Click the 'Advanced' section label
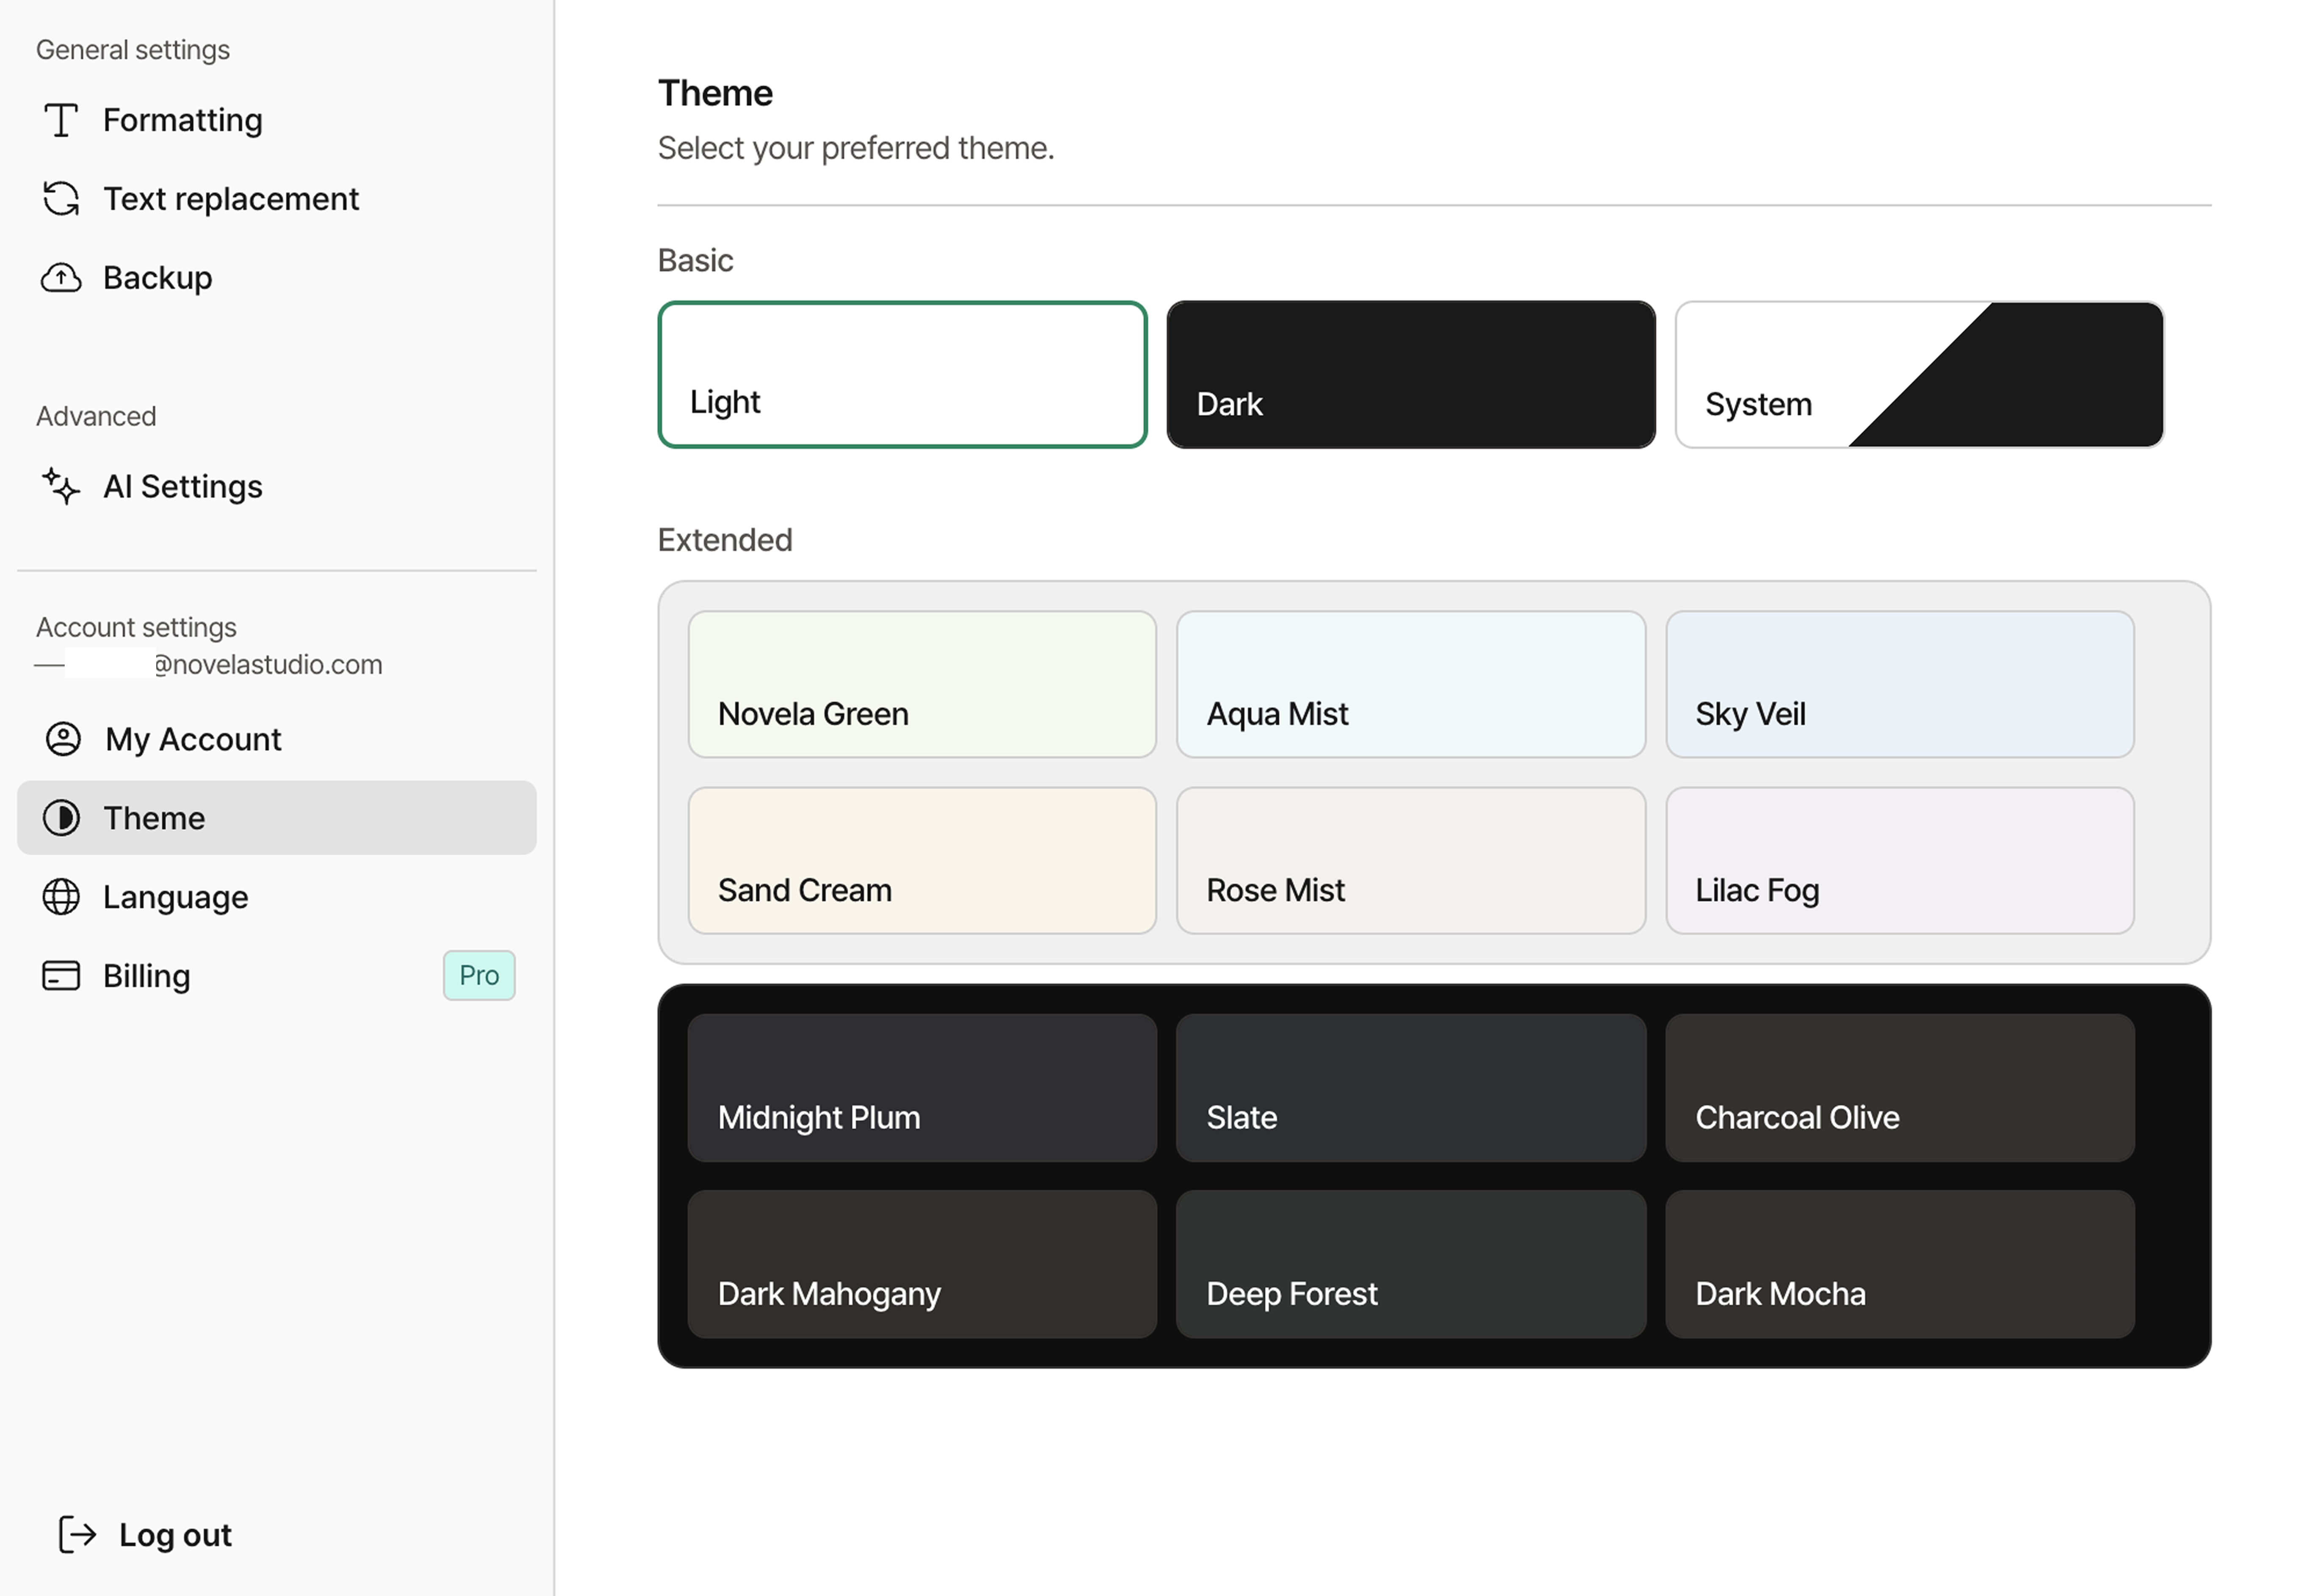 (96, 416)
